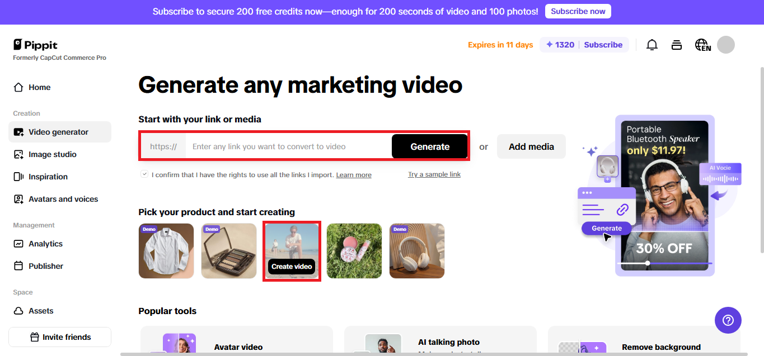Click Subscribe now in the top banner
Screen dimensions: 764x356
click(x=578, y=11)
